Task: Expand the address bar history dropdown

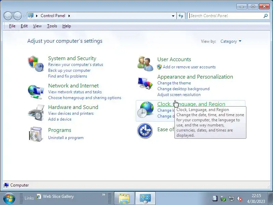Action: point(173,16)
